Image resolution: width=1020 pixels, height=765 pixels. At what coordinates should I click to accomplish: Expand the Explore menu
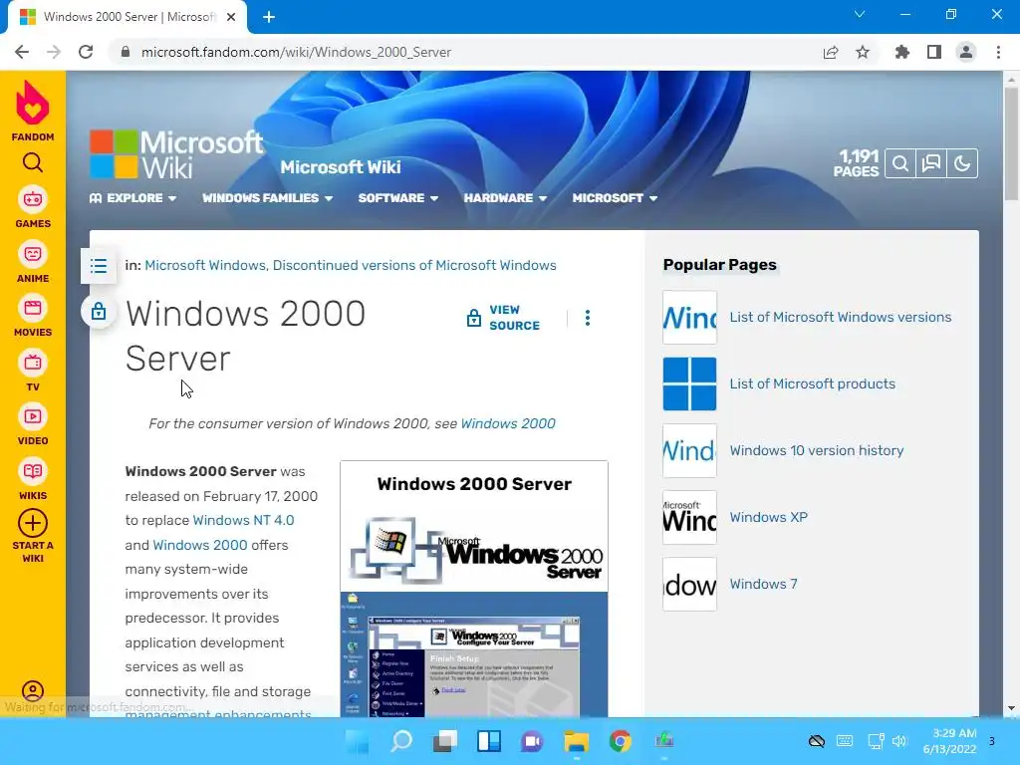click(x=133, y=198)
